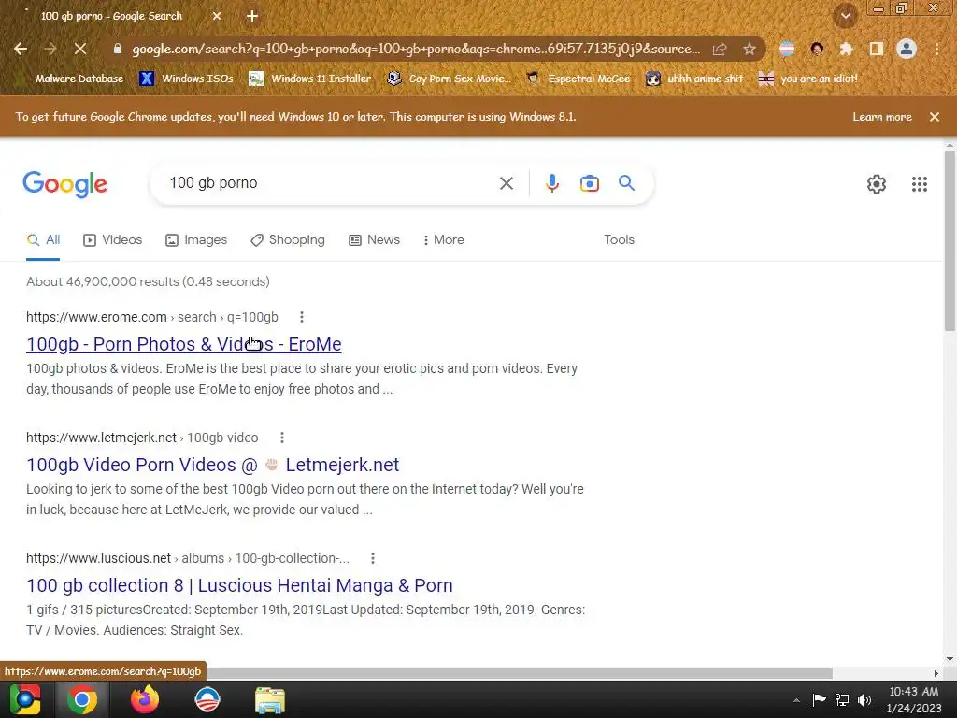Screen dimensions: 957x718
Task: Expand the More search filters menu
Action: 444,240
